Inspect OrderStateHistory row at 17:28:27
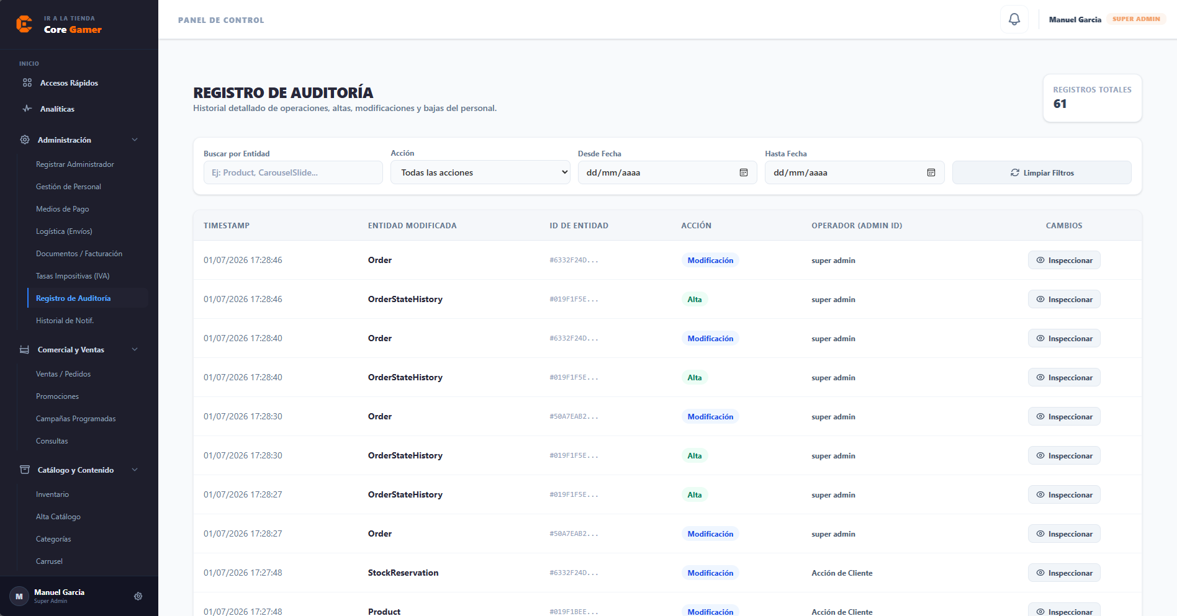The width and height of the screenshot is (1177, 616). pyautogui.click(x=1064, y=494)
